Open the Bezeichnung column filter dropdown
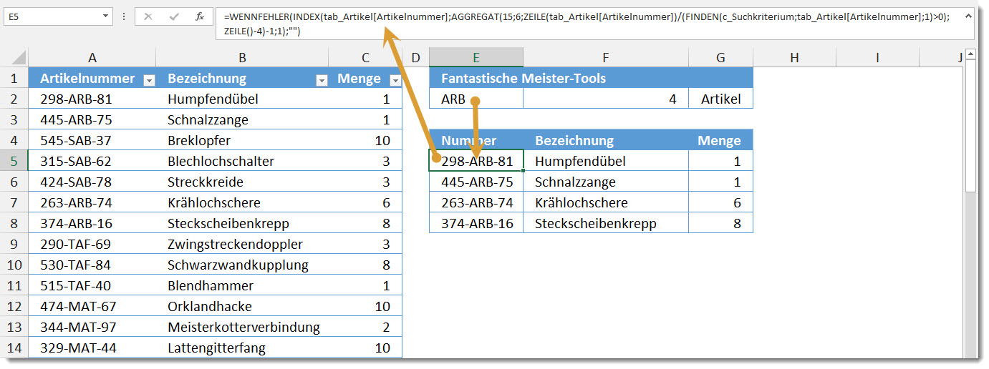Viewport: 989px width, 369px height. [x=322, y=80]
